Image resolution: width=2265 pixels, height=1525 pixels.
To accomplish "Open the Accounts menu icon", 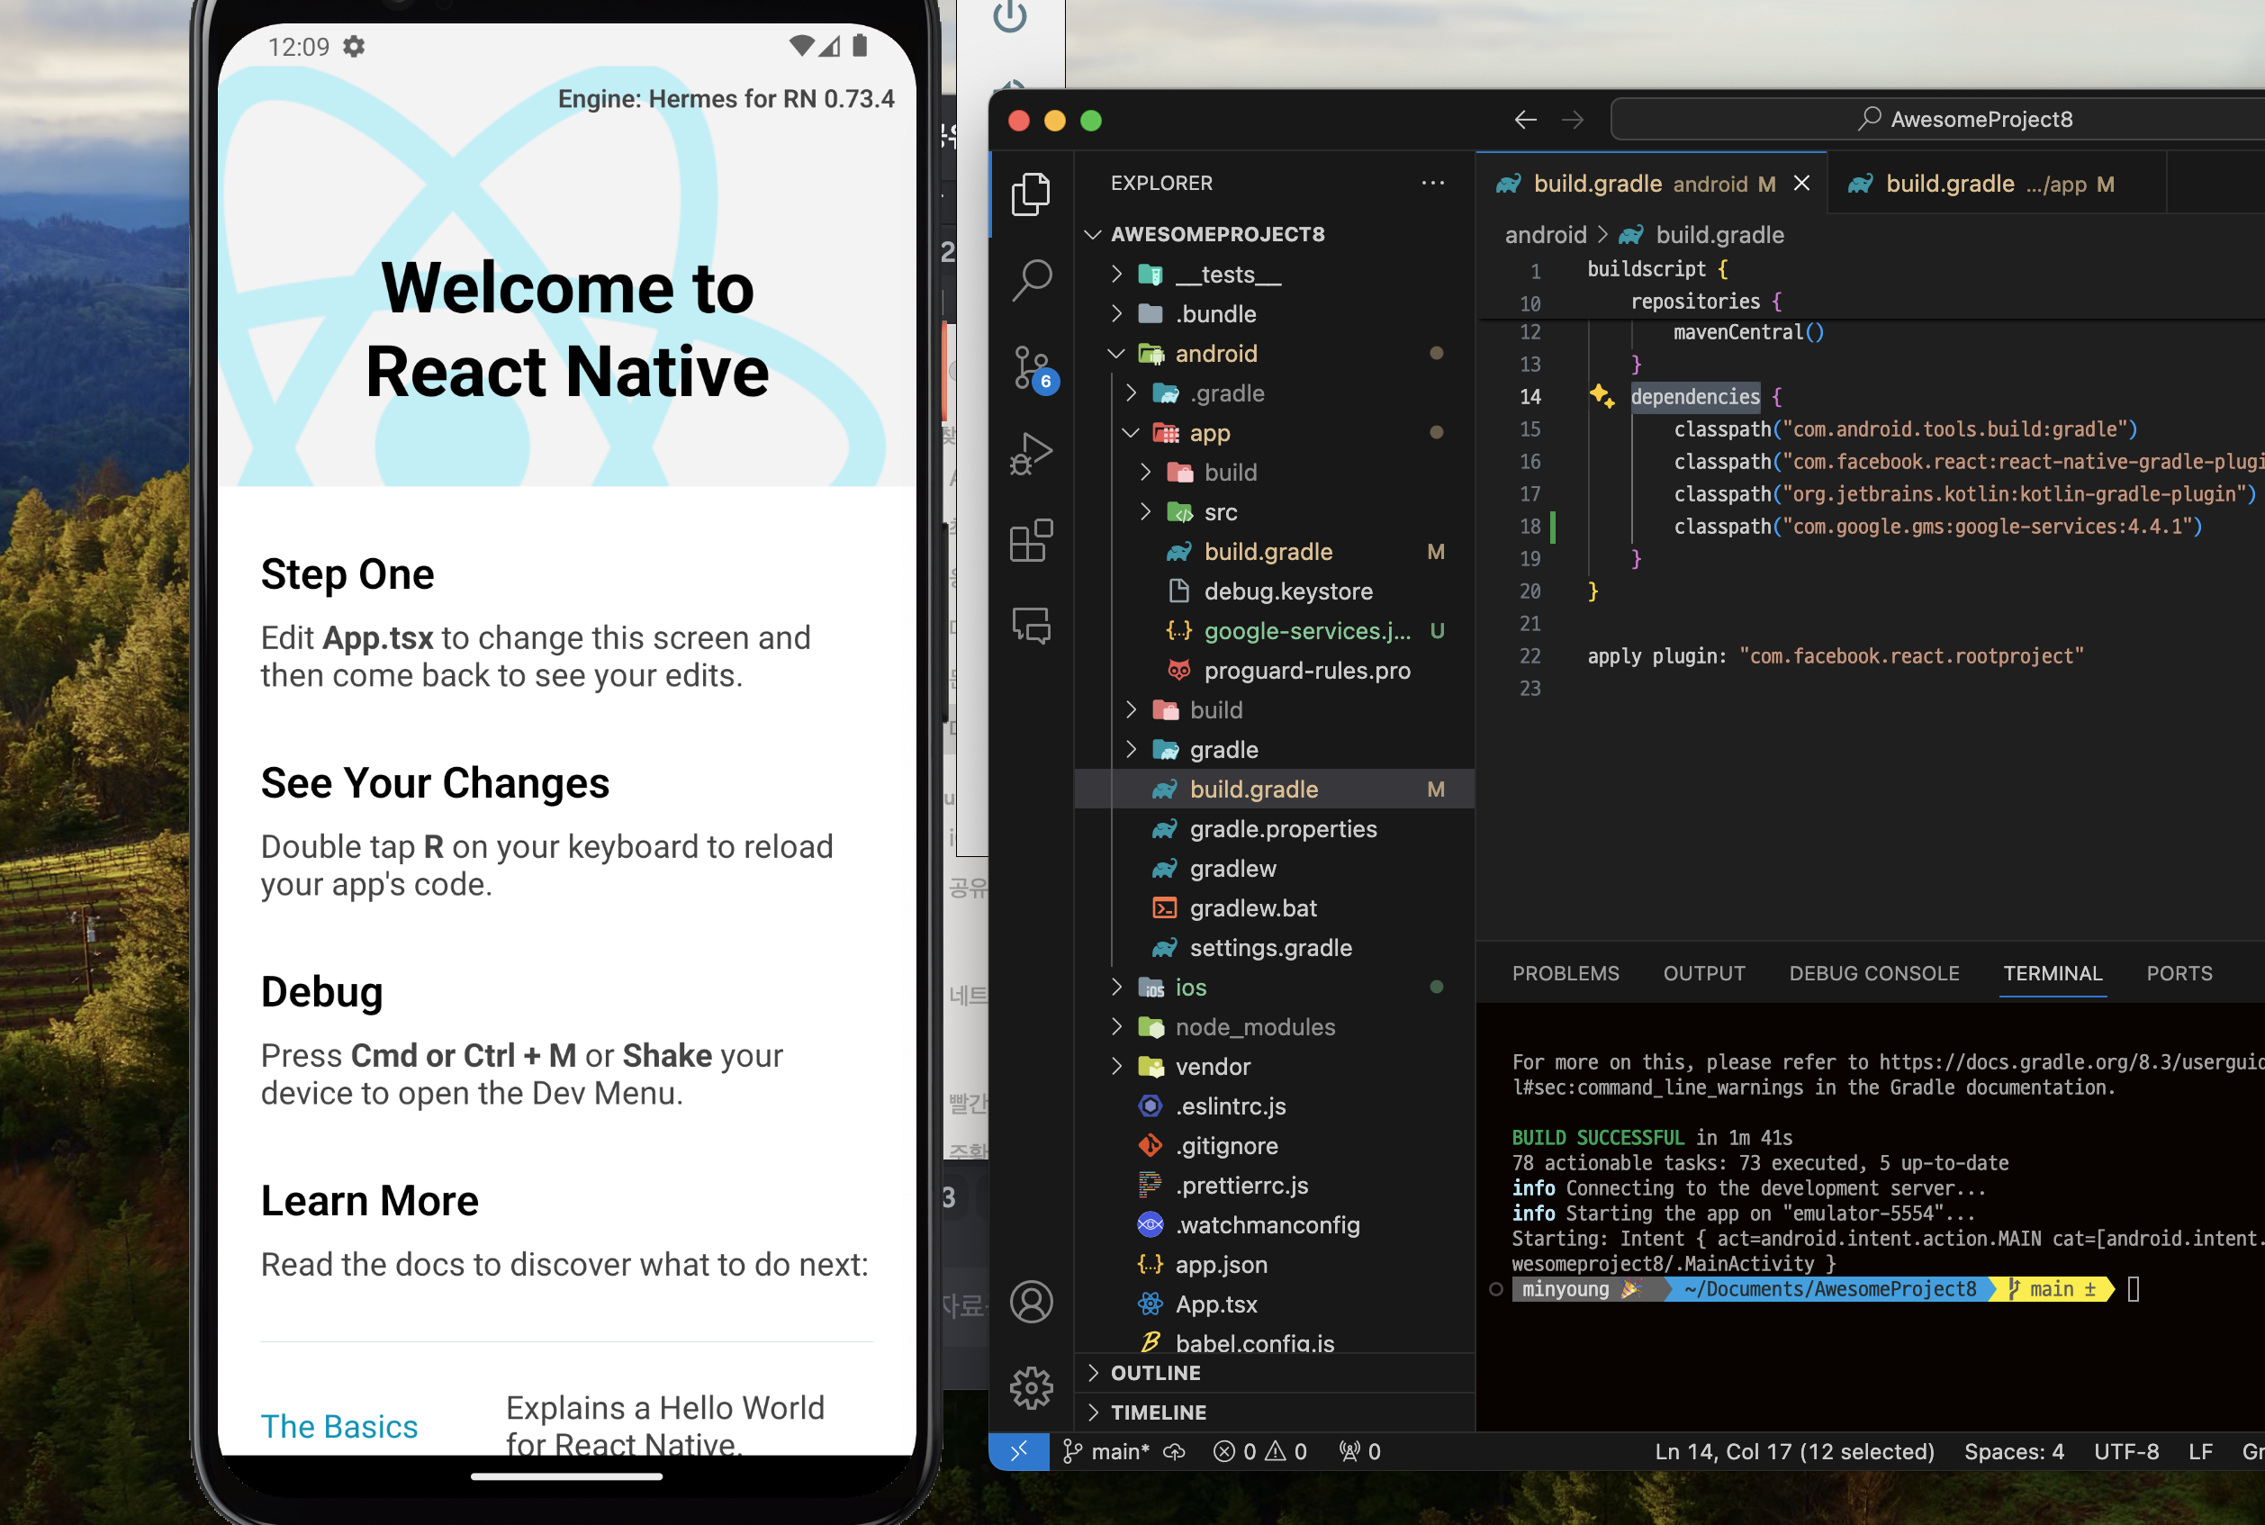I will click(x=1031, y=1302).
